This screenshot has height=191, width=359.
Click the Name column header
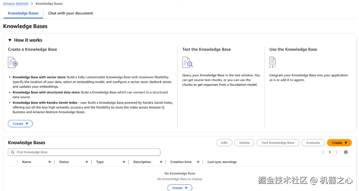point(27,162)
